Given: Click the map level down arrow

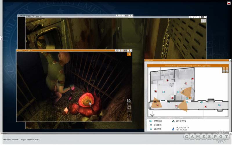Looking at the screenshot, I should 227,68.
